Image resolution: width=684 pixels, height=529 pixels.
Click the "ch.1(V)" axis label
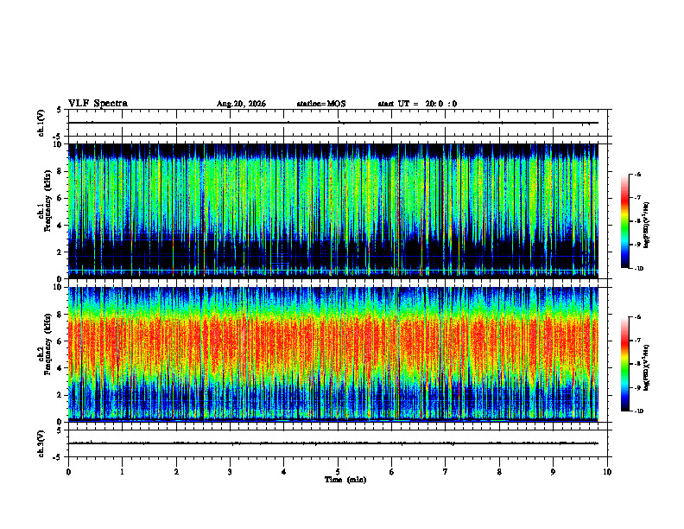pyautogui.click(x=41, y=123)
